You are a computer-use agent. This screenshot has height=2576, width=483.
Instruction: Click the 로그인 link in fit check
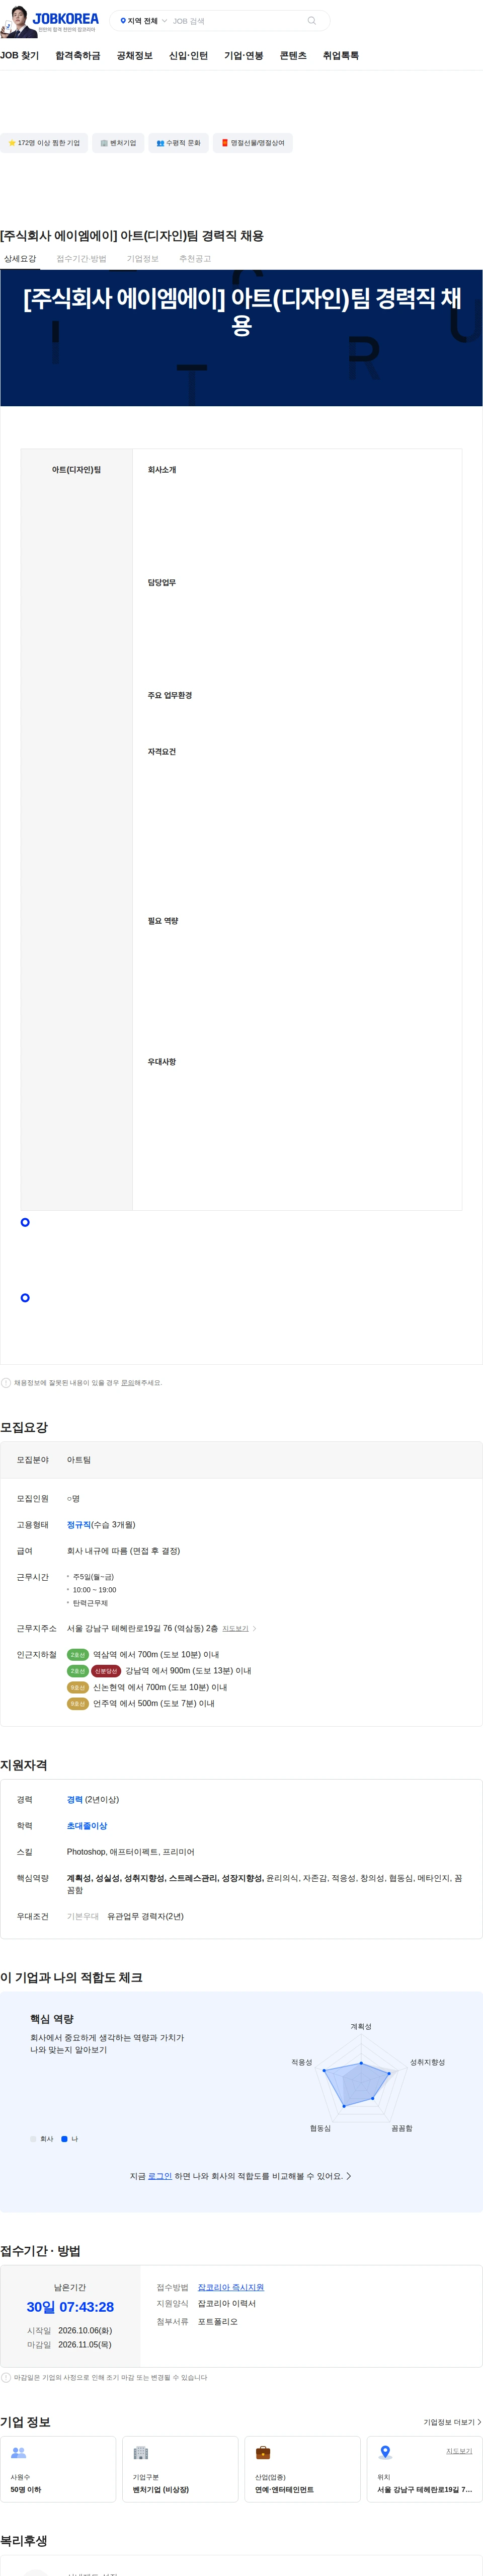(x=160, y=2176)
